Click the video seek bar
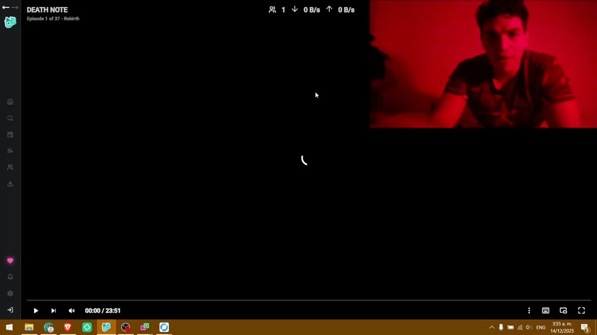The height and width of the screenshot is (335, 597). pyautogui.click(x=309, y=301)
